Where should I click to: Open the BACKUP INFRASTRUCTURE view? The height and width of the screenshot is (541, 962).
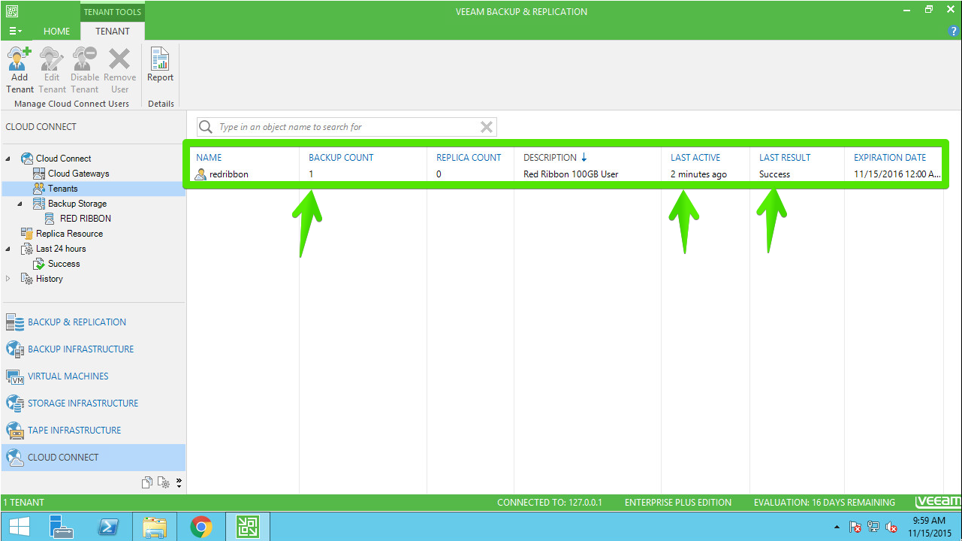pyautogui.click(x=93, y=349)
